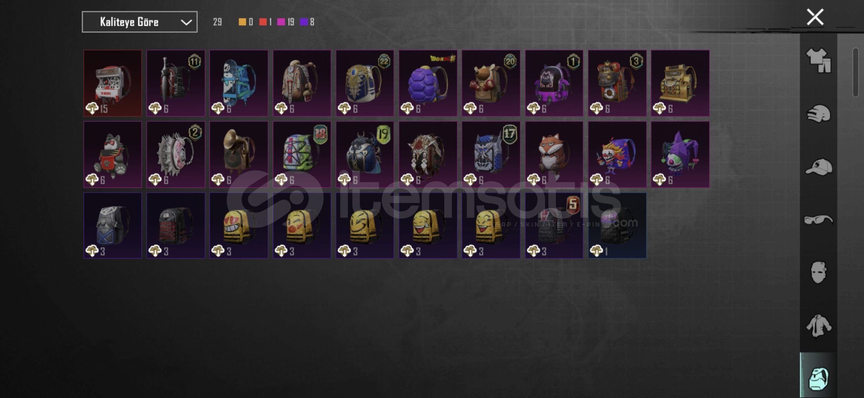
Task: Choose the gold slot machine backpack
Action: [x=680, y=83]
